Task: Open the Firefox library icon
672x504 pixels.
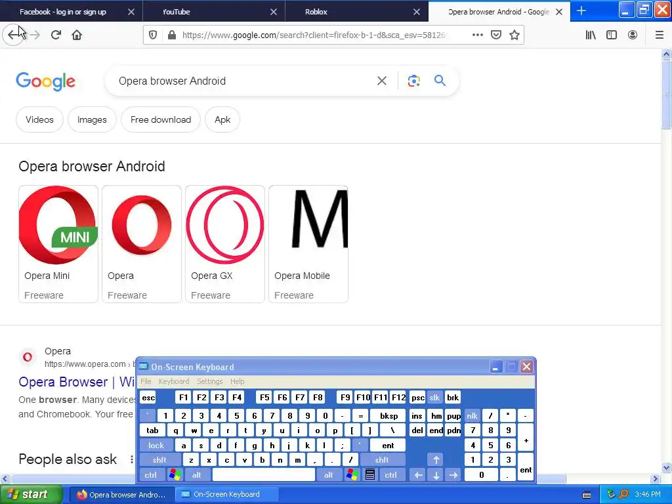Action: (x=591, y=35)
